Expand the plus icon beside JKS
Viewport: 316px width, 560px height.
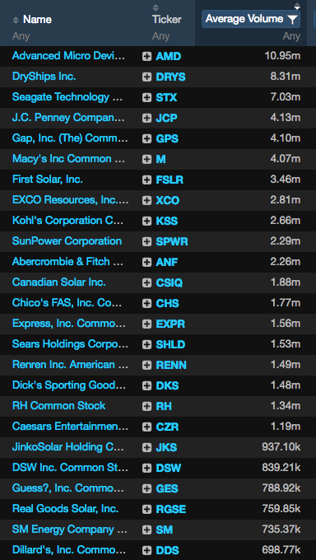(x=146, y=447)
